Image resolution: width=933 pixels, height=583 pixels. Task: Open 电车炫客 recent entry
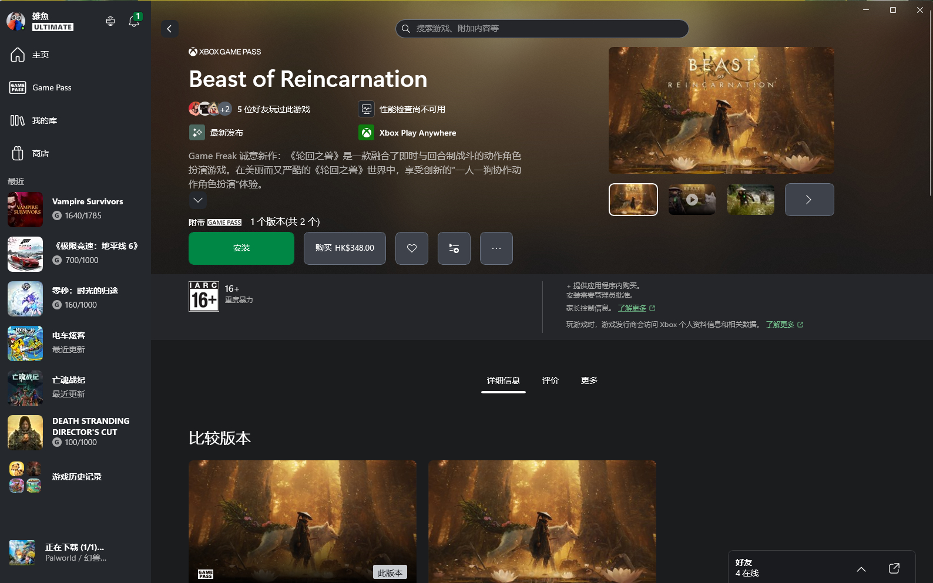(x=75, y=343)
